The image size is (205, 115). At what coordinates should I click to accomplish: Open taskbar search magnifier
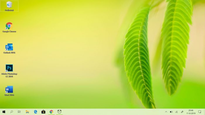coord(11,112)
